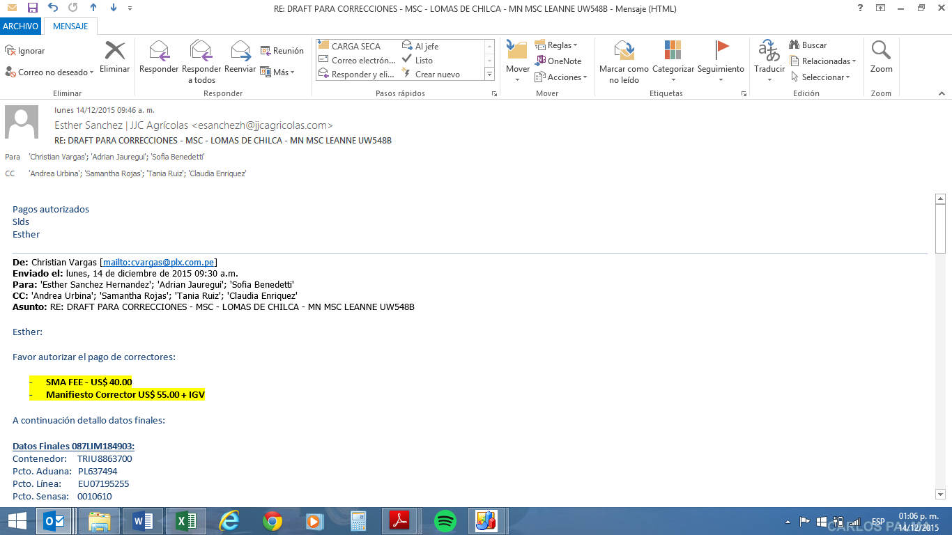Select the MENSAJE ribbon tab

pyautogui.click(x=70, y=26)
